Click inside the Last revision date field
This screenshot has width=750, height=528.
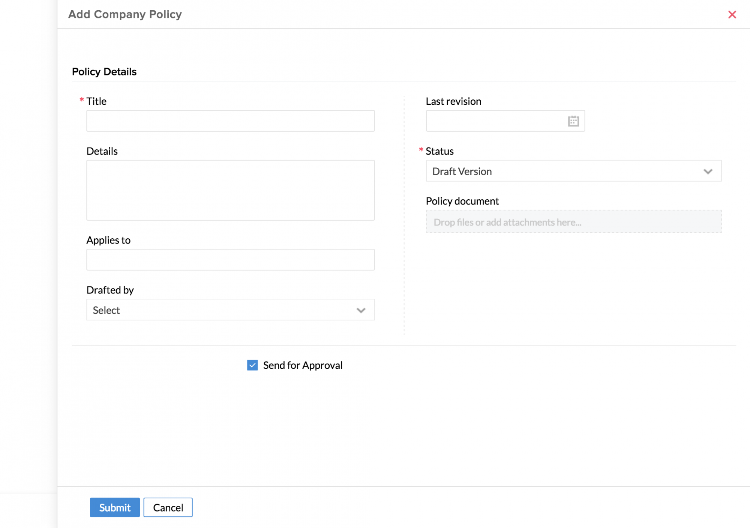pos(495,121)
